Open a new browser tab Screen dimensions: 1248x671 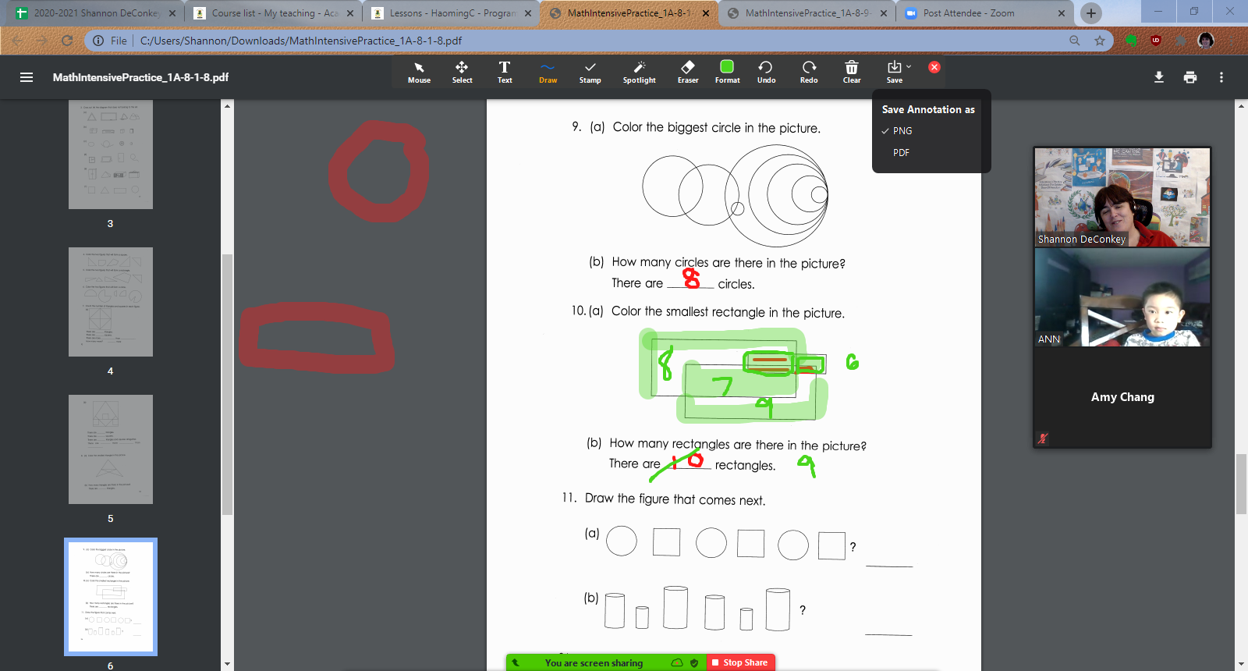point(1091,13)
